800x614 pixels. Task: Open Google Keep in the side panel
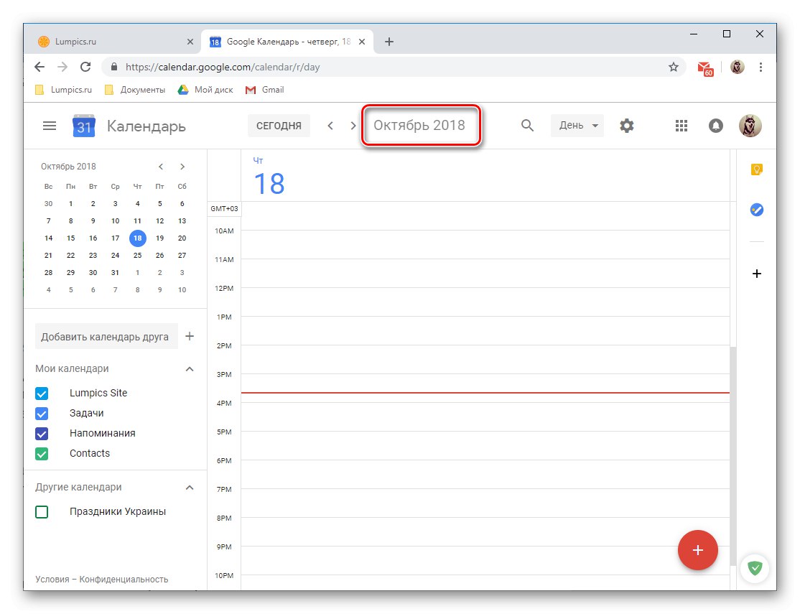(x=756, y=169)
